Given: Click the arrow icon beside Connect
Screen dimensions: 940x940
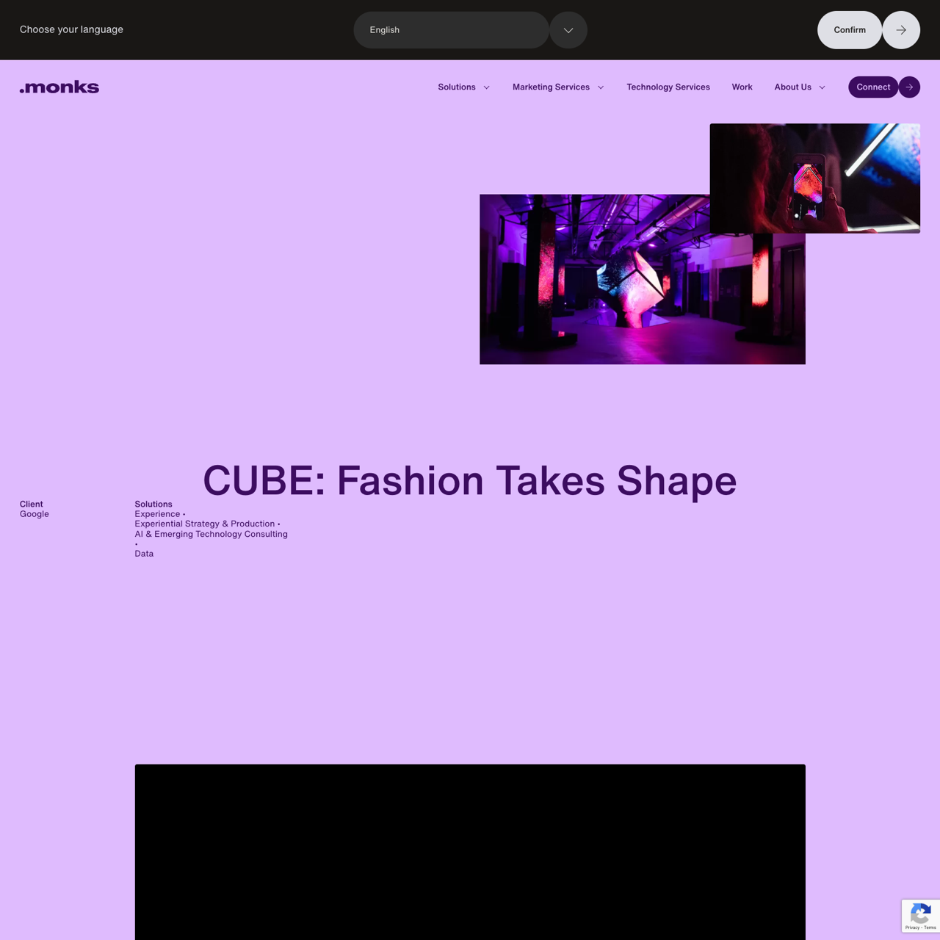Looking at the screenshot, I should tap(909, 87).
